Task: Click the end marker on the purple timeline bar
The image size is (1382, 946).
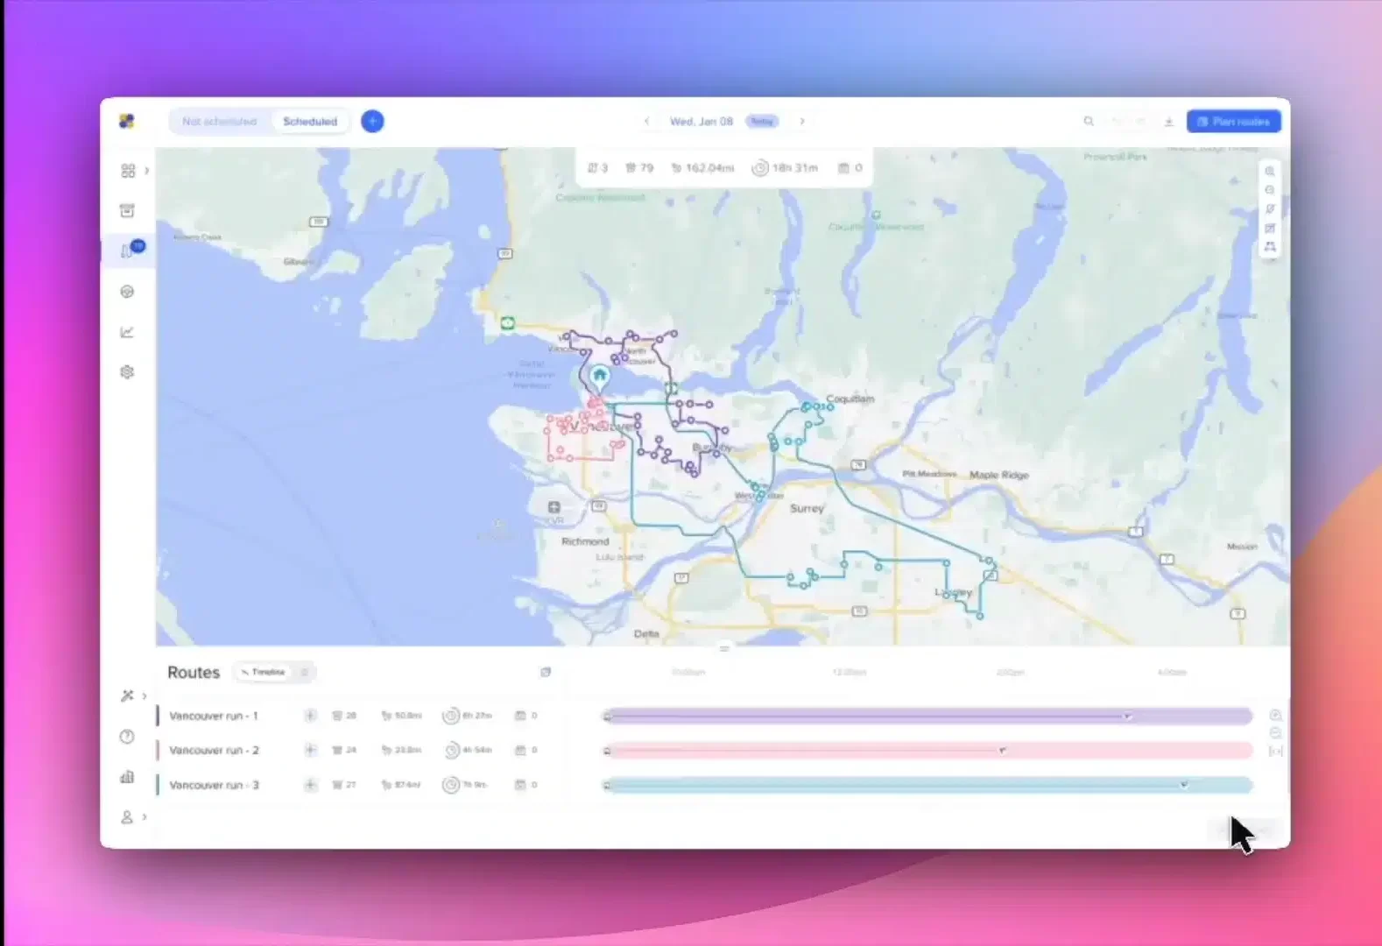Action: (x=1128, y=717)
